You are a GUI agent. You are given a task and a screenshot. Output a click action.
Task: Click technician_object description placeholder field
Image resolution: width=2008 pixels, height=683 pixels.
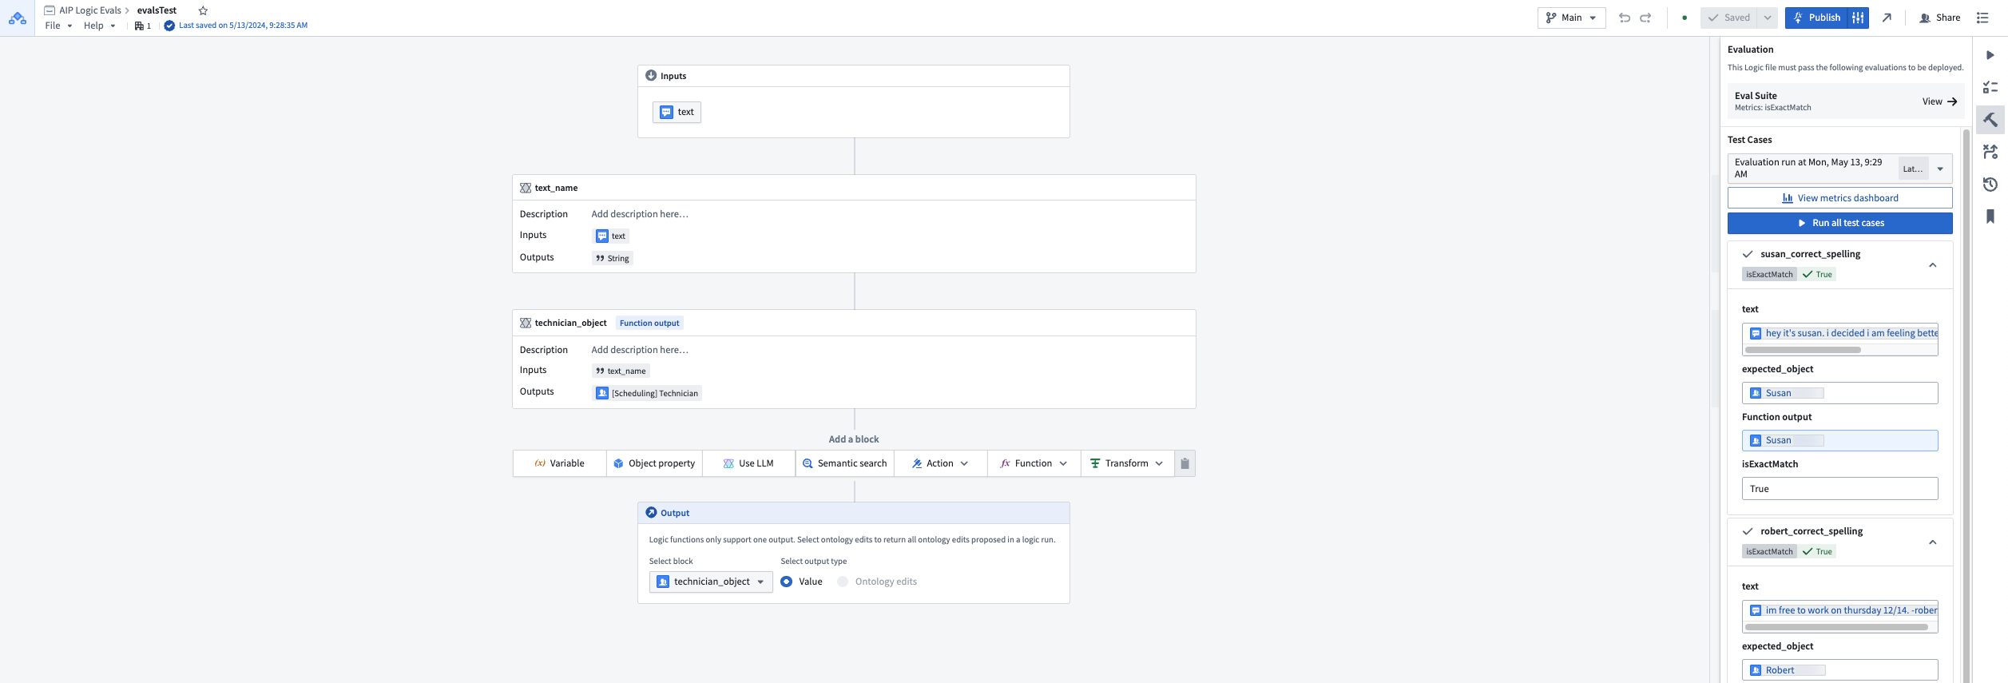coord(640,350)
